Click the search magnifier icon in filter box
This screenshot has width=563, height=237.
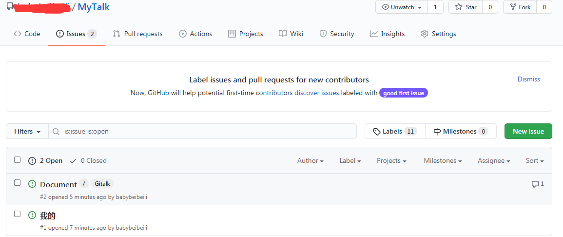point(57,132)
